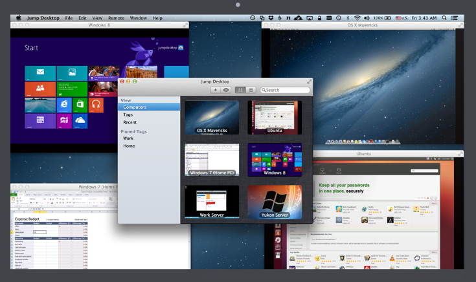This screenshot has height=282, width=476.
Task: Click the eye discovery toolbar button
Action: click(x=226, y=90)
